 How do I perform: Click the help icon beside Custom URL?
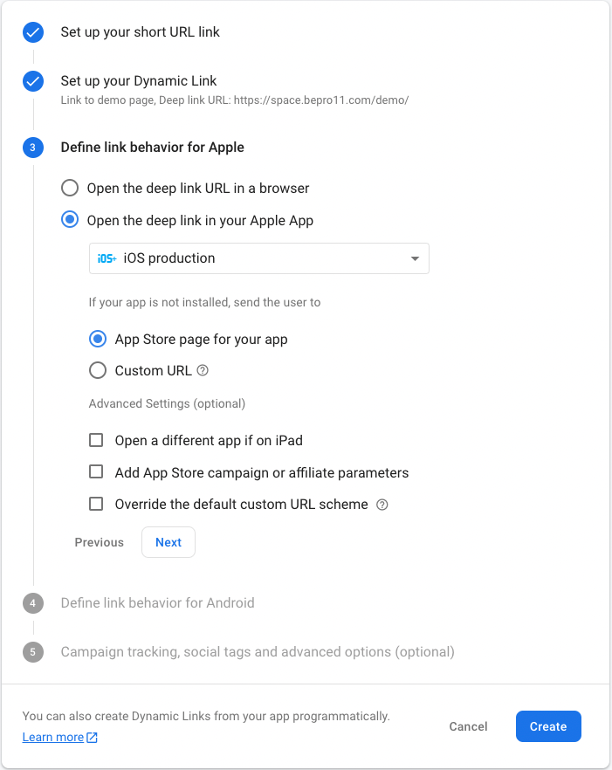203,370
